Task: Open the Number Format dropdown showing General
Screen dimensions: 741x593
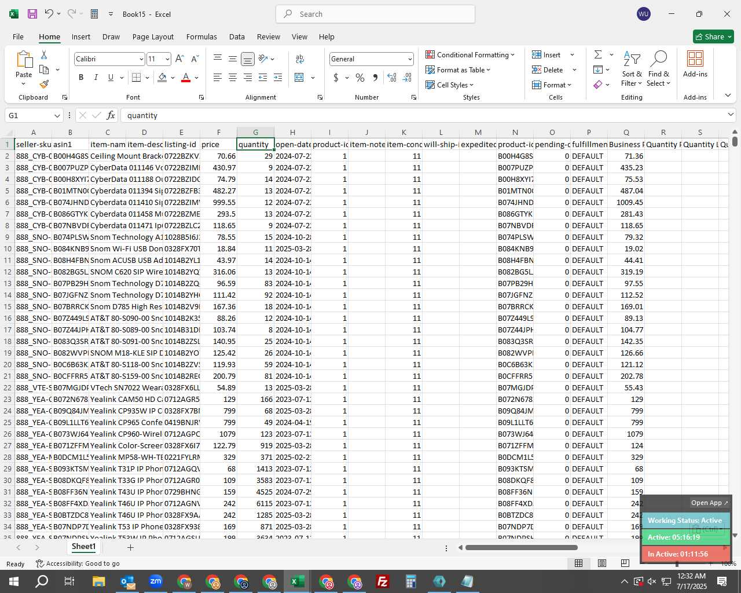Action: (x=410, y=59)
